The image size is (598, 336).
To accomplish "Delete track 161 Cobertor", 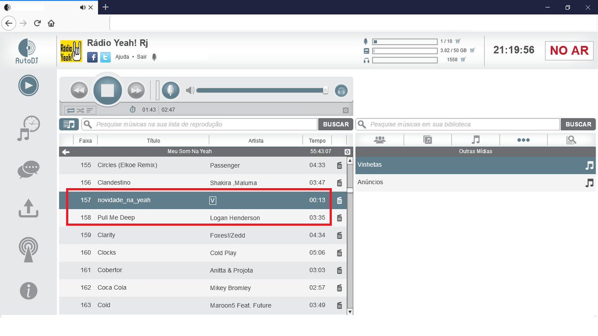I will 339,270.
